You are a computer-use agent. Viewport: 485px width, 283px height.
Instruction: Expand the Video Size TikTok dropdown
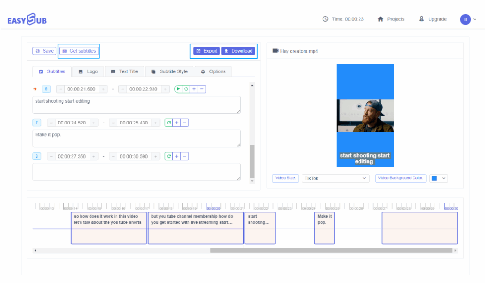pyautogui.click(x=335, y=178)
